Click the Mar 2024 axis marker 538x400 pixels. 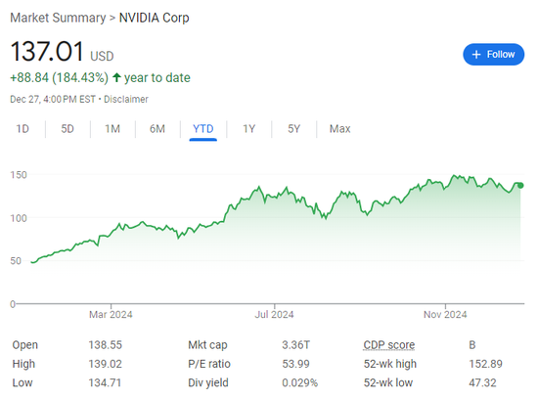tap(111, 314)
